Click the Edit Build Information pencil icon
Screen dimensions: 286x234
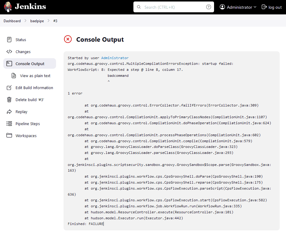click(9, 88)
